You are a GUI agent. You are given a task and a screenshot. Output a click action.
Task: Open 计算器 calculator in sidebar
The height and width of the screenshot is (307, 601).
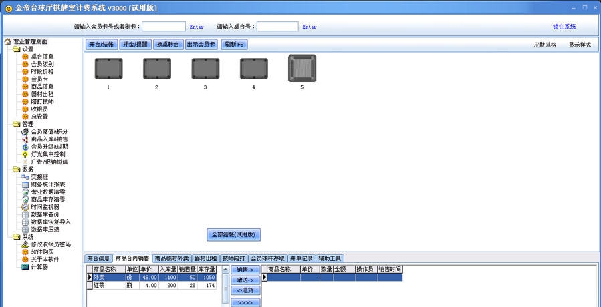click(41, 267)
